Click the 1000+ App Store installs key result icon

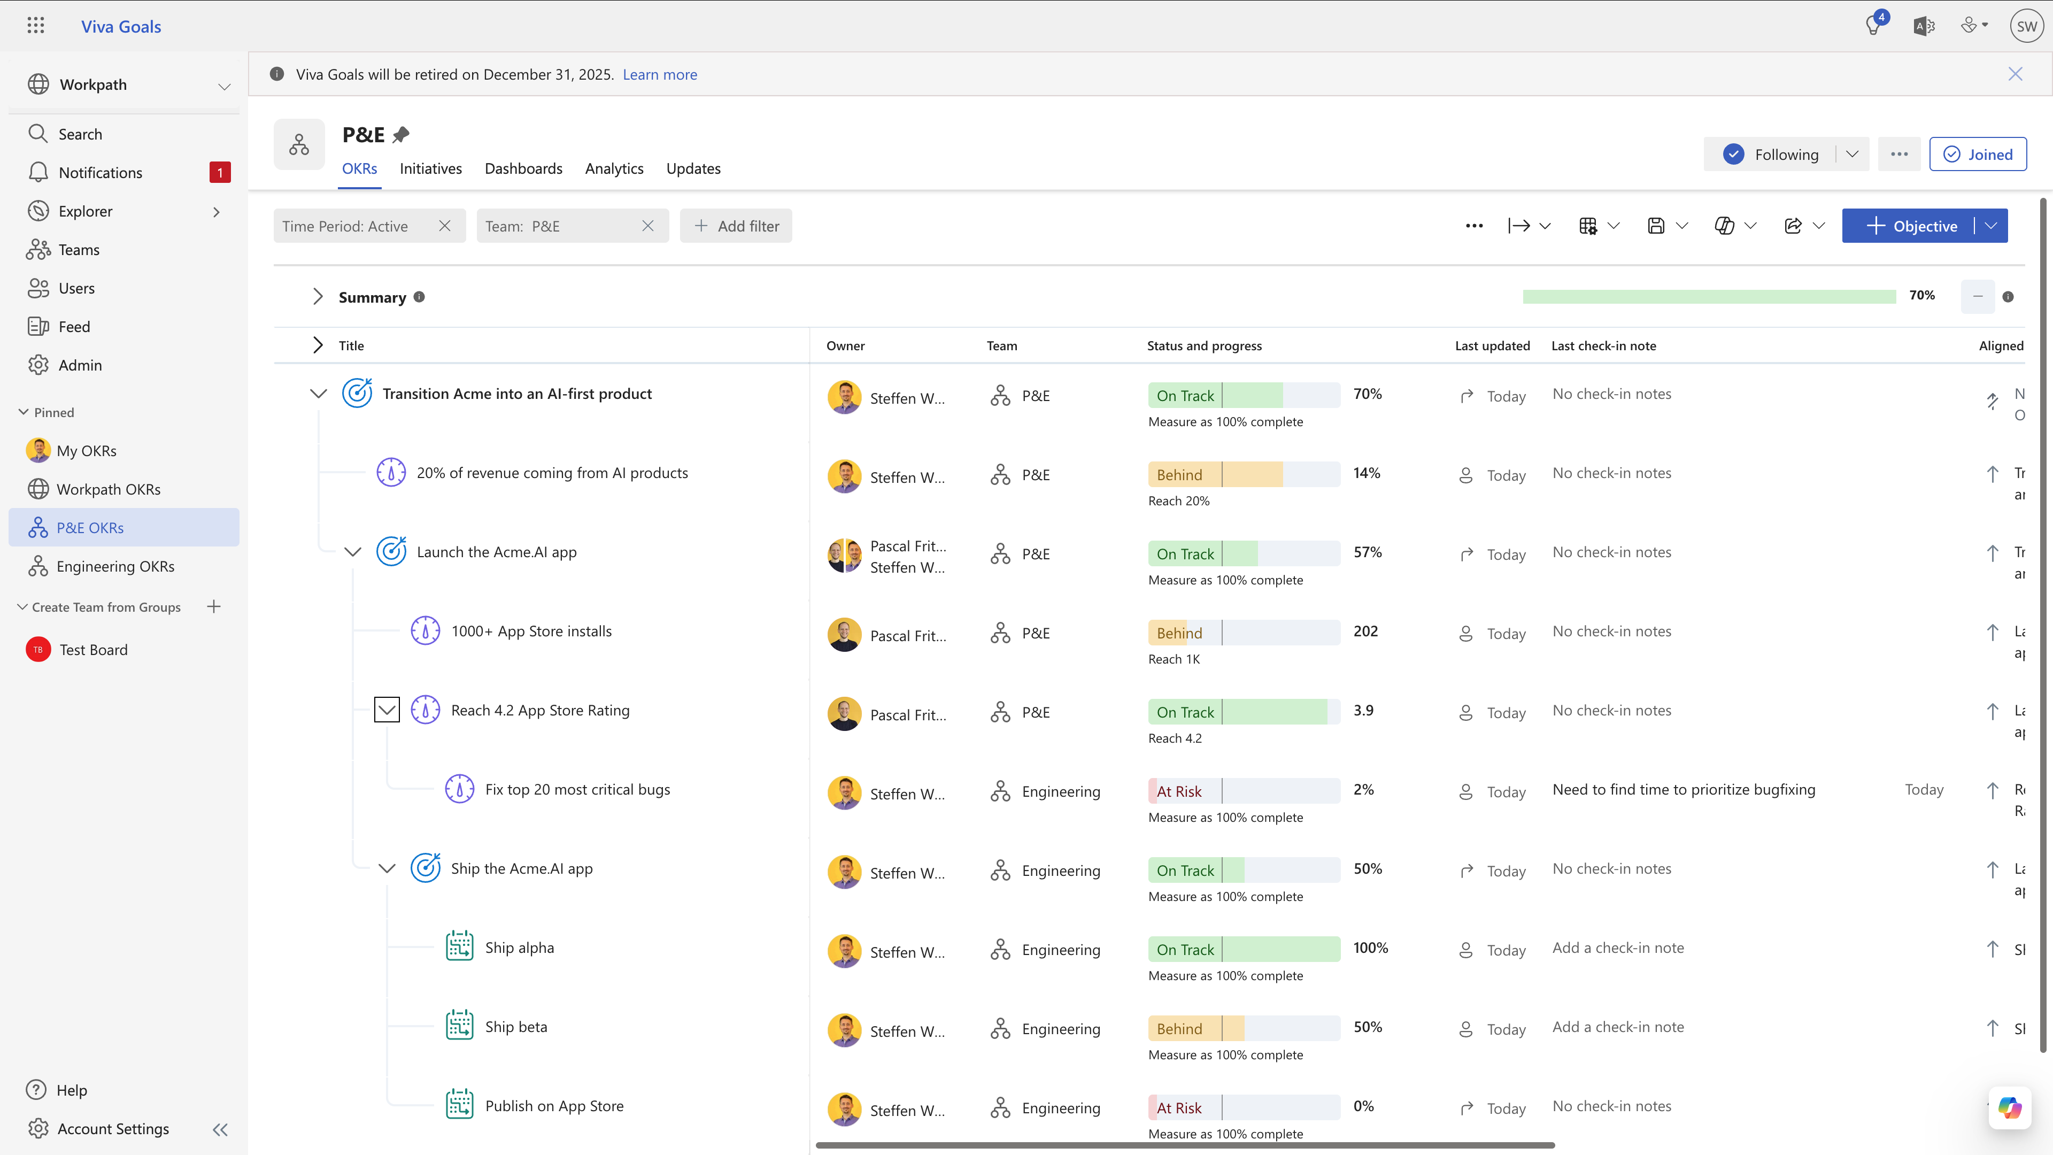tap(425, 630)
